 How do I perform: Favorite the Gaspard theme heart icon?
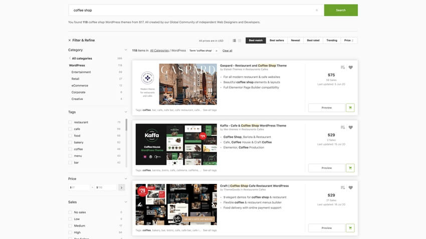tap(351, 67)
